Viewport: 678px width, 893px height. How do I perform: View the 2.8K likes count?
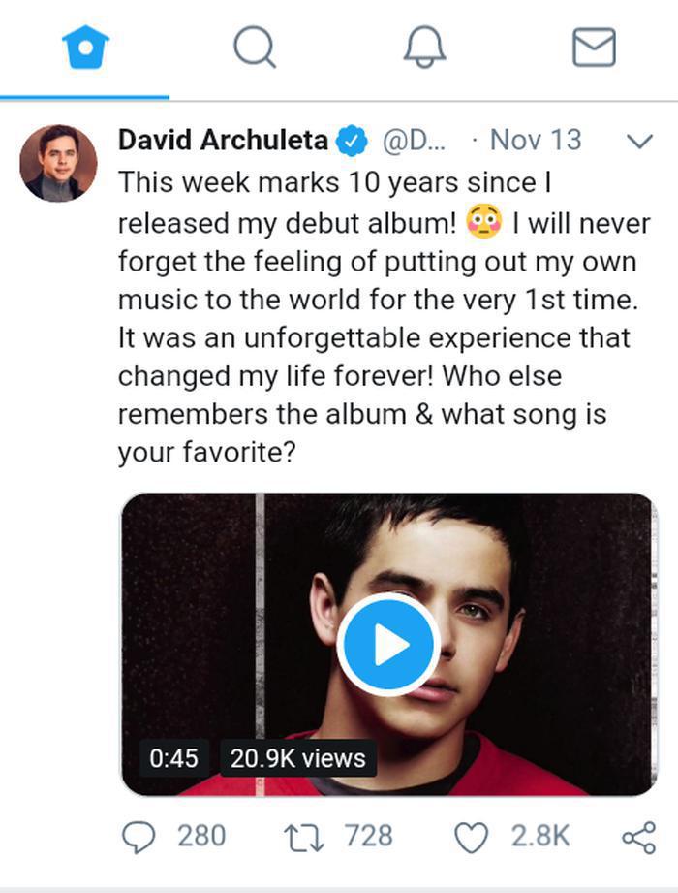point(539,836)
